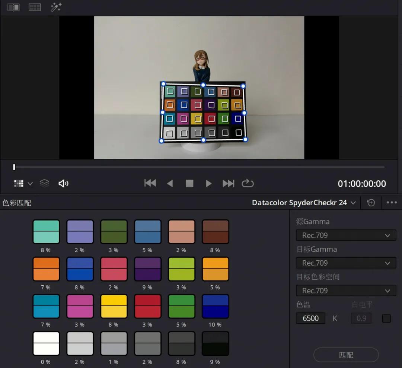Click the Match (匹配) button
402x368 pixels.
(x=346, y=355)
